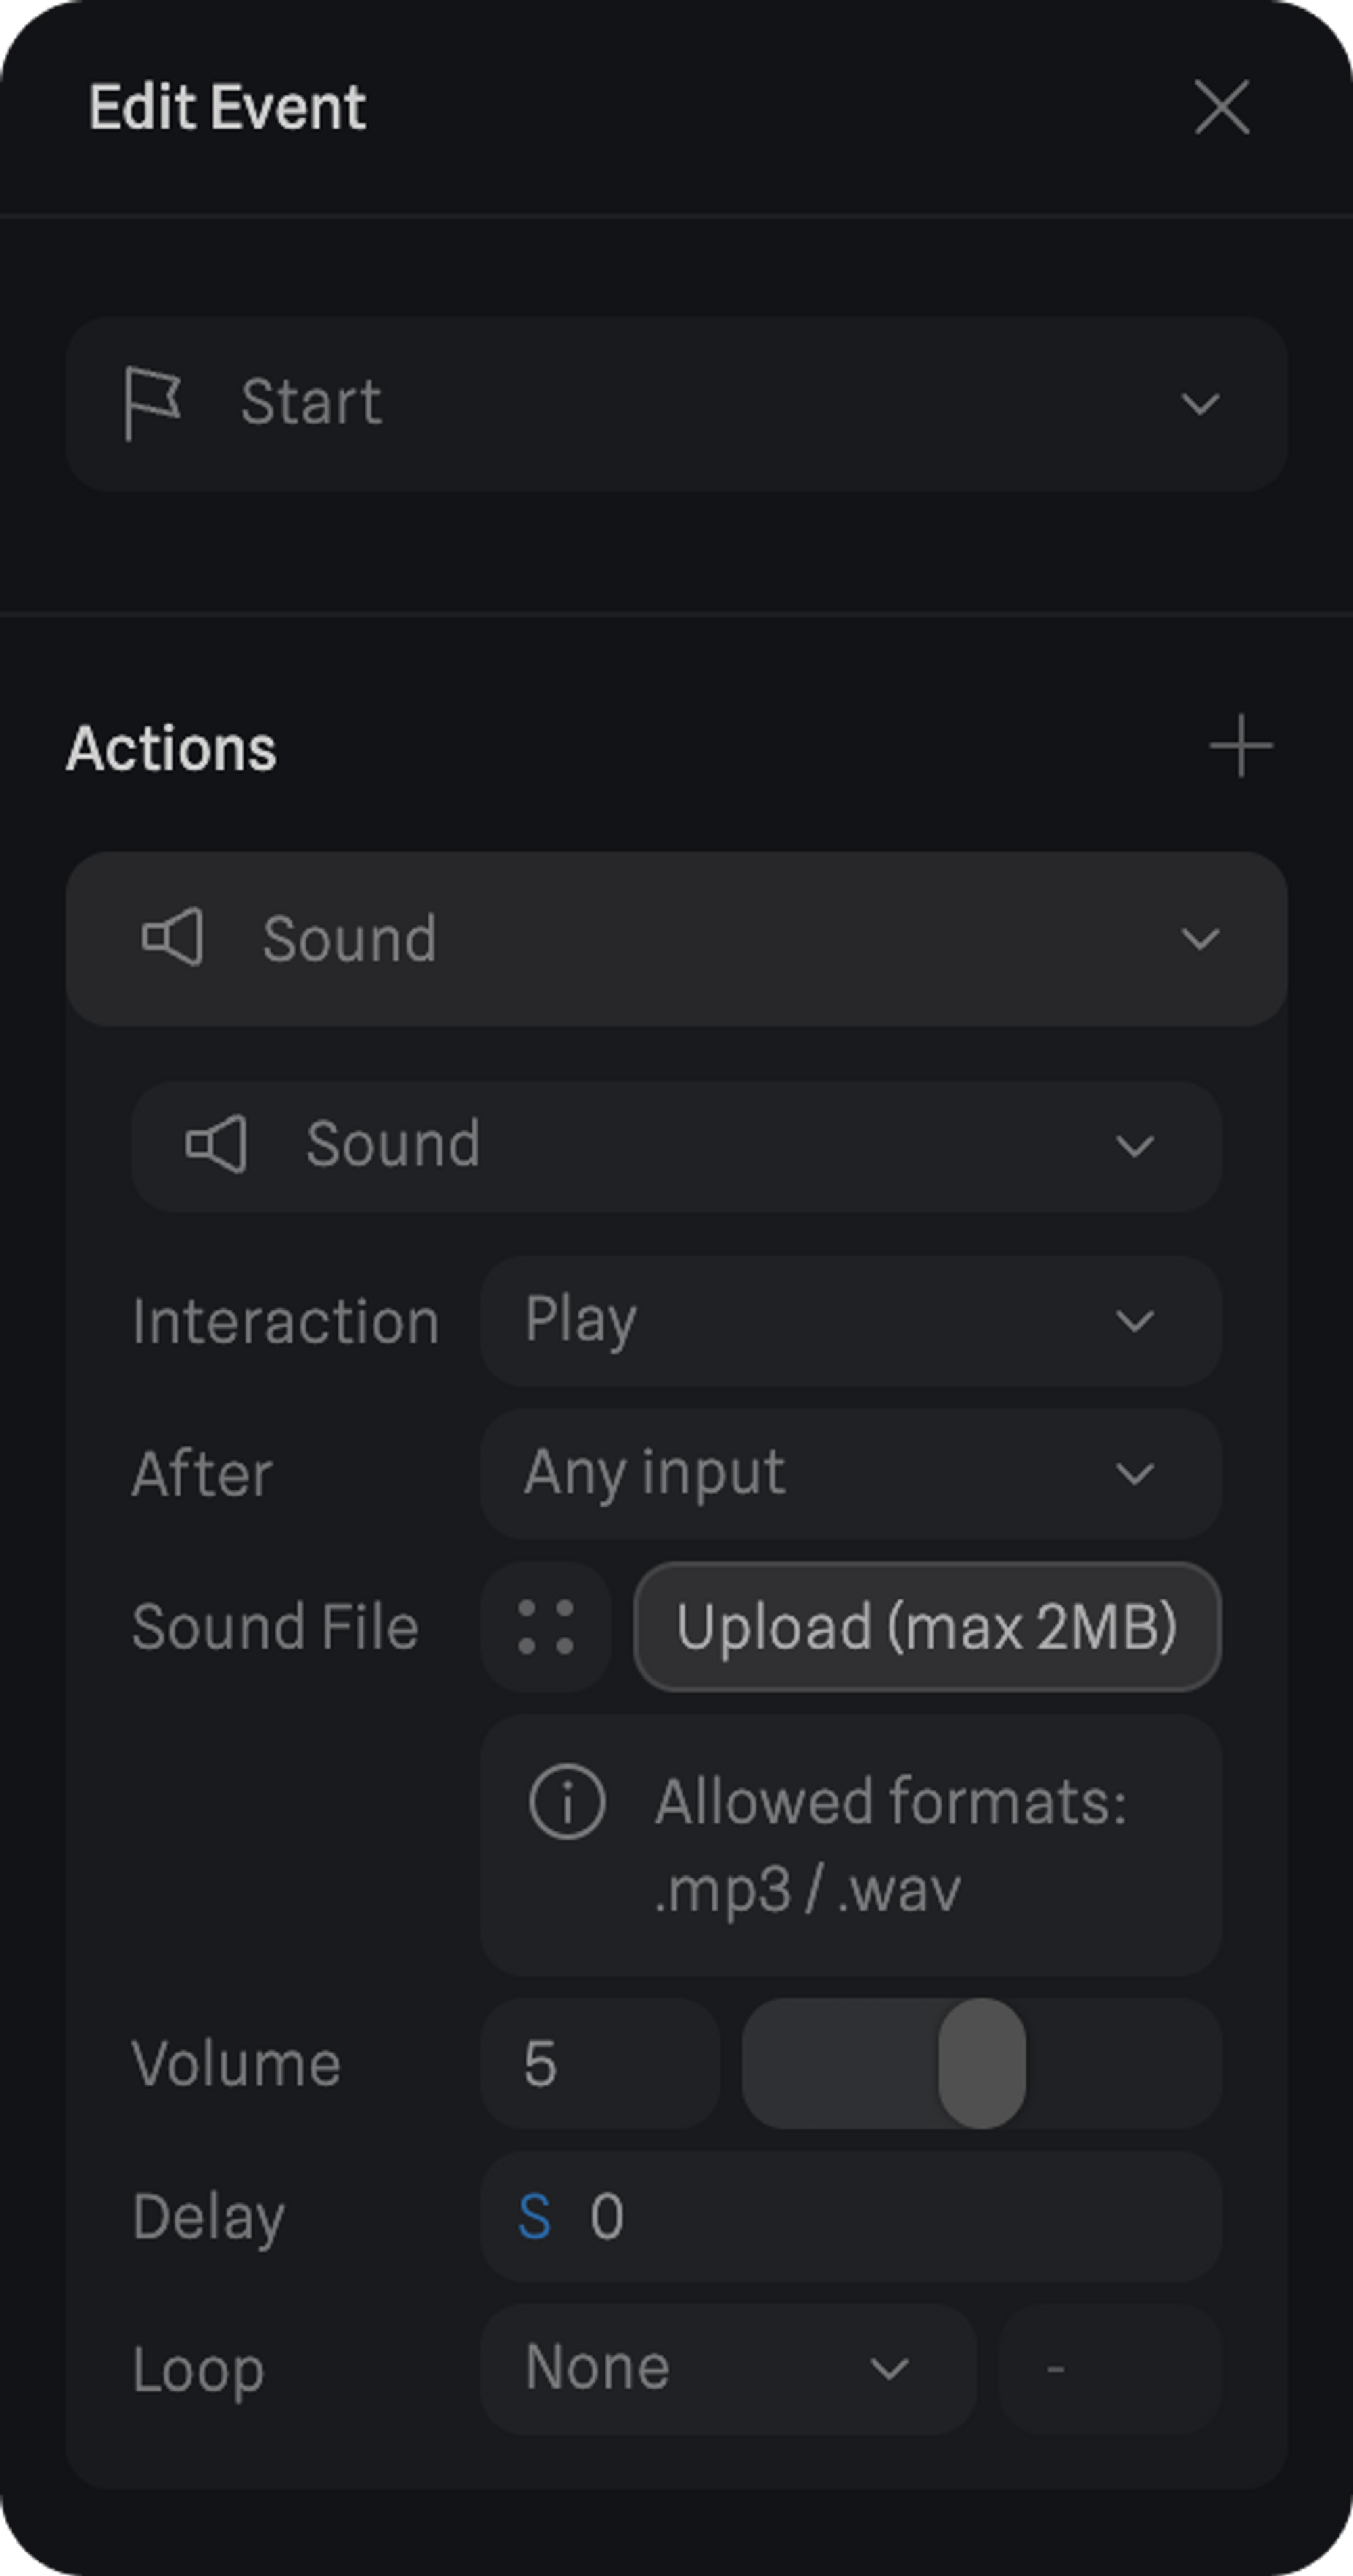Click the Actions section heading
The height and width of the screenshot is (2576, 1353).
coord(171,749)
